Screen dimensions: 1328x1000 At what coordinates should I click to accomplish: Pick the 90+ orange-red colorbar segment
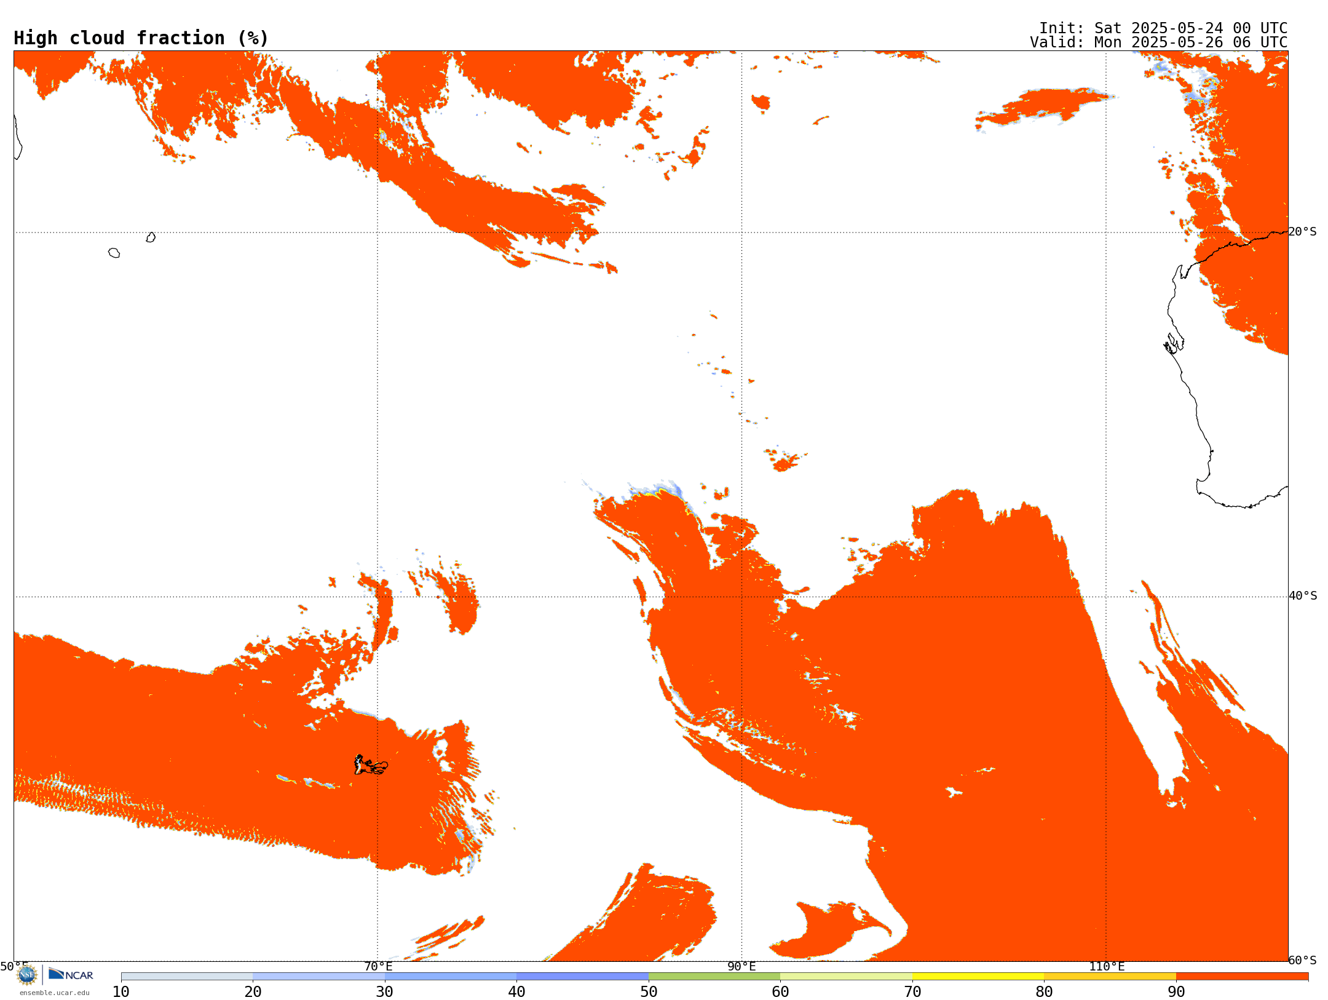(x=1242, y=977)
